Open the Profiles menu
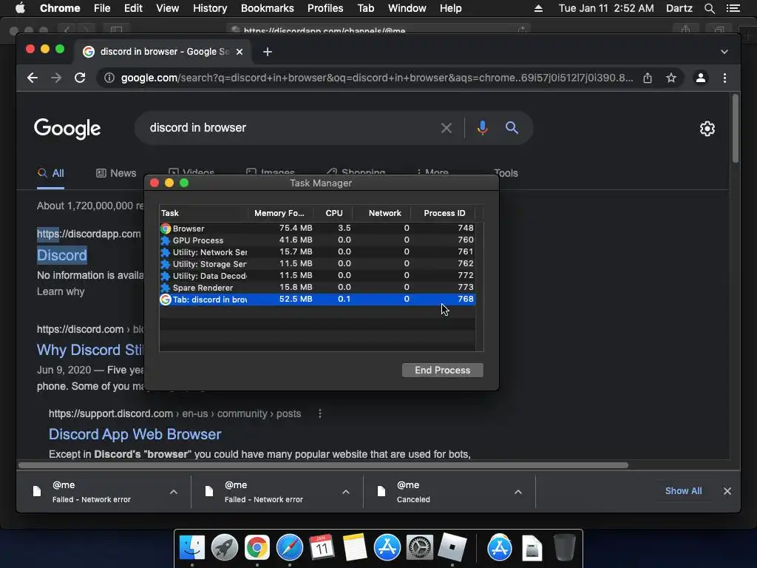The height and width of the screenshot is (568, 757). coord(325,8)
